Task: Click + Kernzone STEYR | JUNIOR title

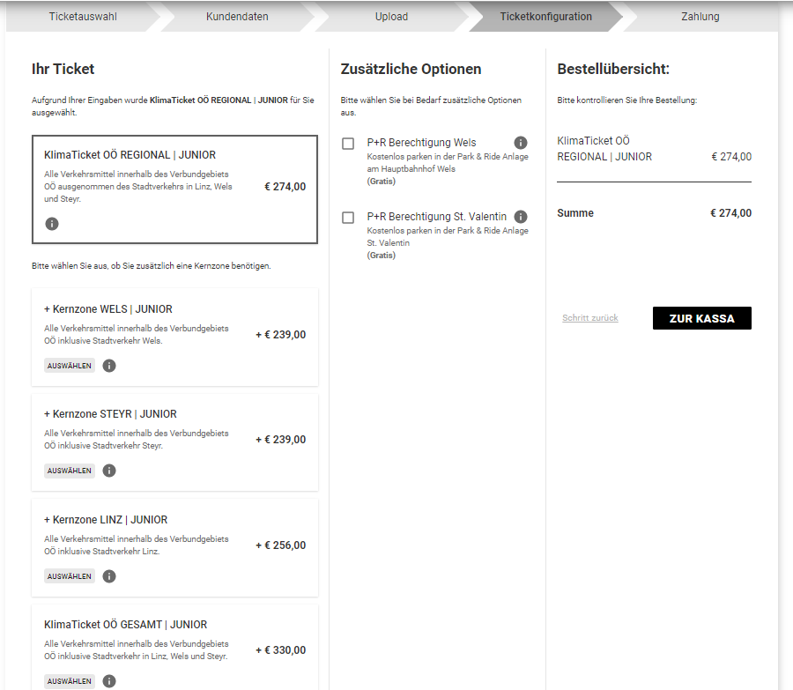Action: tap(110, 414)
